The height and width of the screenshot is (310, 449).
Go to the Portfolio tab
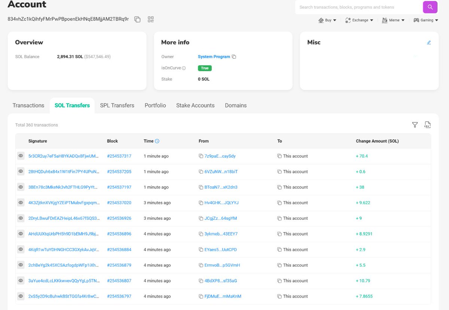(x=155, y=106)
